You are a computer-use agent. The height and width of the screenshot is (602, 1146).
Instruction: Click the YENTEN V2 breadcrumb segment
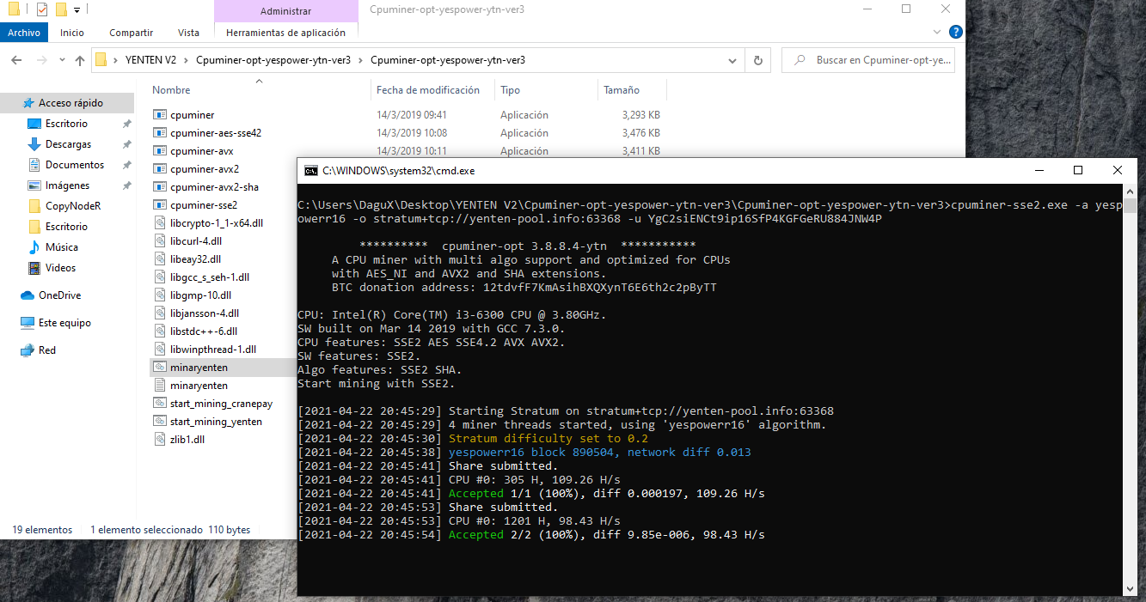[150, 61]
